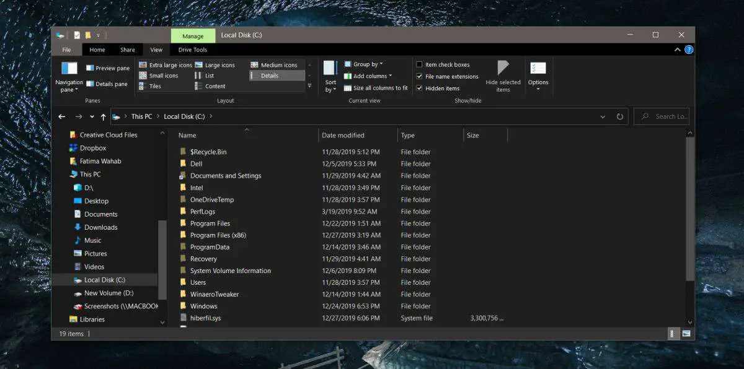Switch to the Share ribbon tab
This screenshot has height=369, width=744.
(x=128, y=50)
